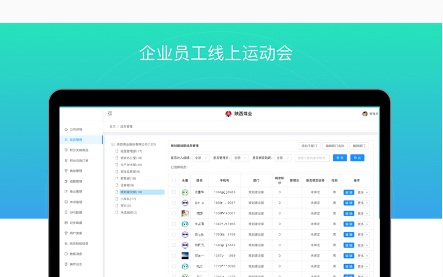Open 更多 dropdown for phone ending 0001

(x=363, y=214)
